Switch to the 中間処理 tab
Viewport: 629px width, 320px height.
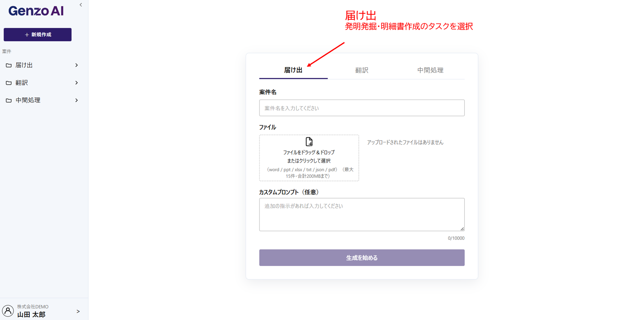430,70
